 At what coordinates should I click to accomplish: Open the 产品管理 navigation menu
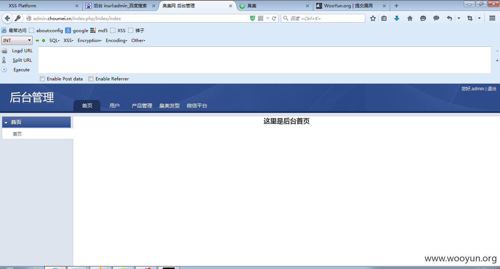click(142, 106)
